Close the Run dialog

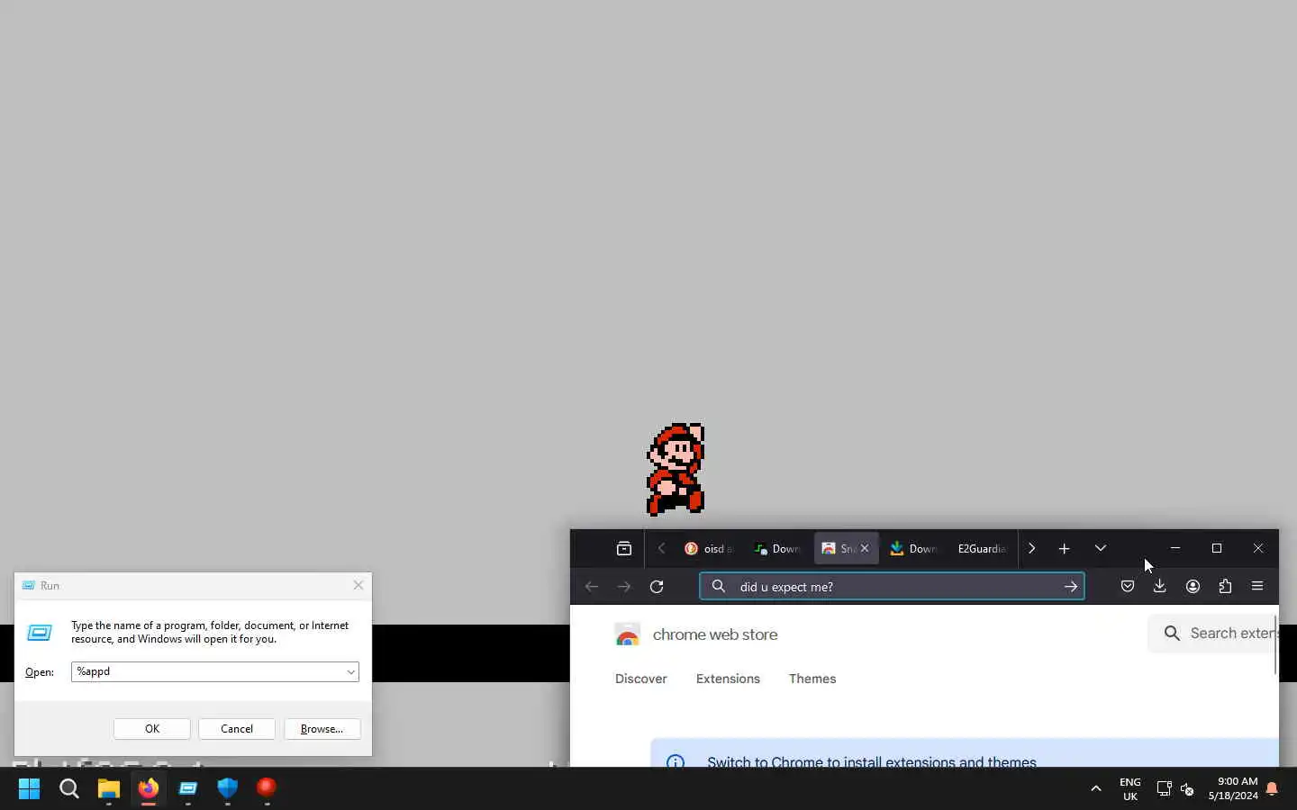point(358,585)
